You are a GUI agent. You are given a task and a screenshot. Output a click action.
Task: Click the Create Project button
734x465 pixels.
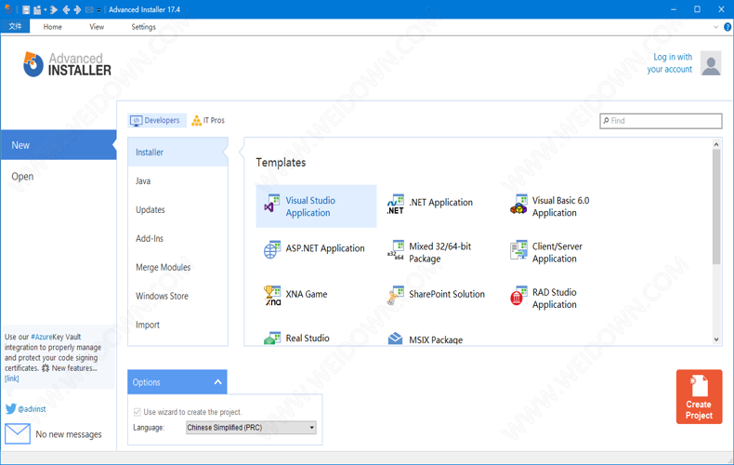(x=699, y=397)
